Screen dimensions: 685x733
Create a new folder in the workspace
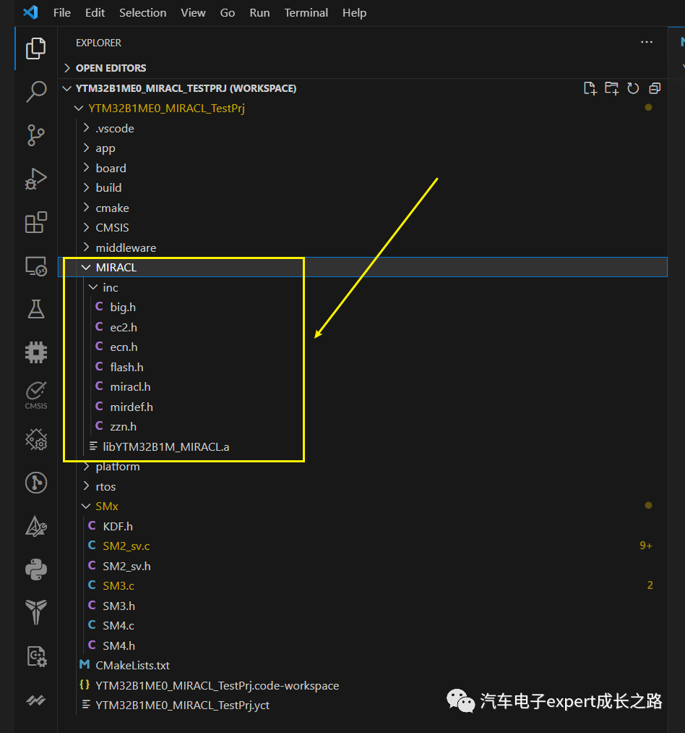(x=611, y=88)
